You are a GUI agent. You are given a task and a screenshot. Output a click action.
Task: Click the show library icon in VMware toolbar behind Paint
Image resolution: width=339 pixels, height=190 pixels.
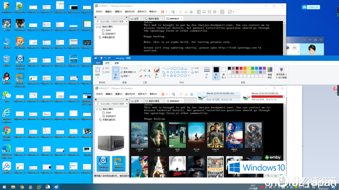(199, 12)
